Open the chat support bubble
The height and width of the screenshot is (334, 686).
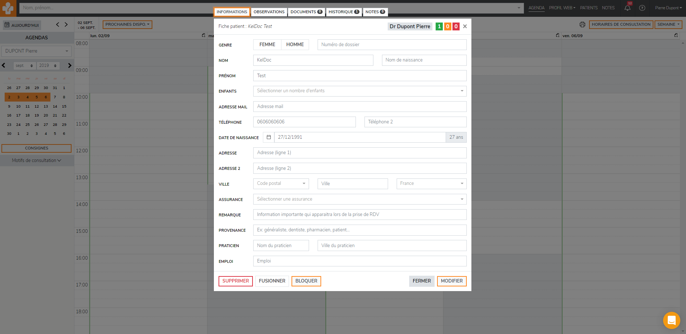pos(671,320)
